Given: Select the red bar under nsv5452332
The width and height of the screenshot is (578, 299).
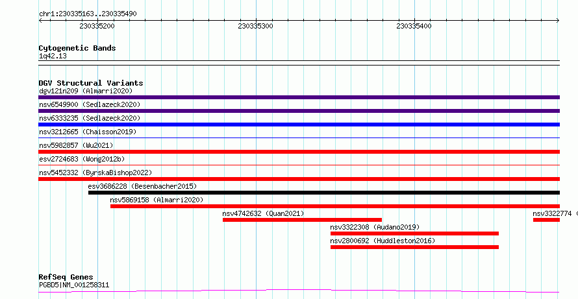Looking at the screenshot, I should coord(299,179).
